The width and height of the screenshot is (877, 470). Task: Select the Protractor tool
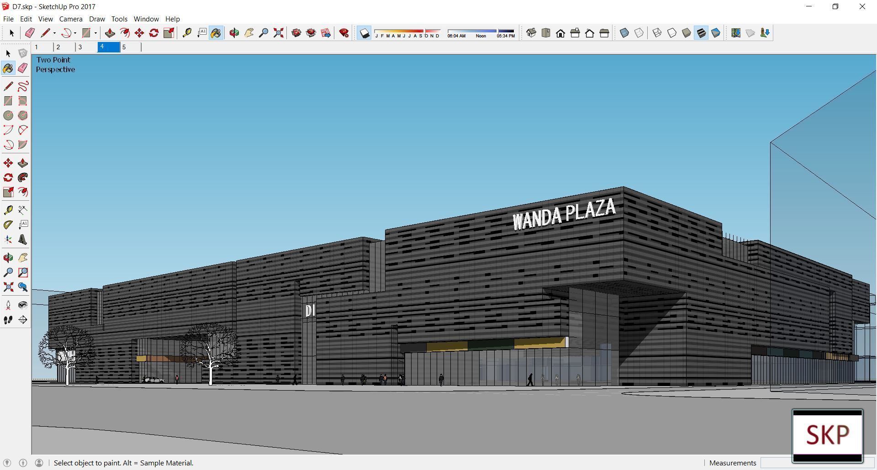pyautogui.click(x=8, y=225)
